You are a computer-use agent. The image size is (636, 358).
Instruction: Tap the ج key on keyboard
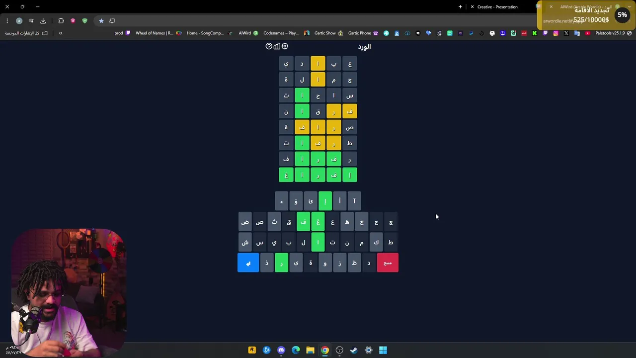click(x=391, y=222)
